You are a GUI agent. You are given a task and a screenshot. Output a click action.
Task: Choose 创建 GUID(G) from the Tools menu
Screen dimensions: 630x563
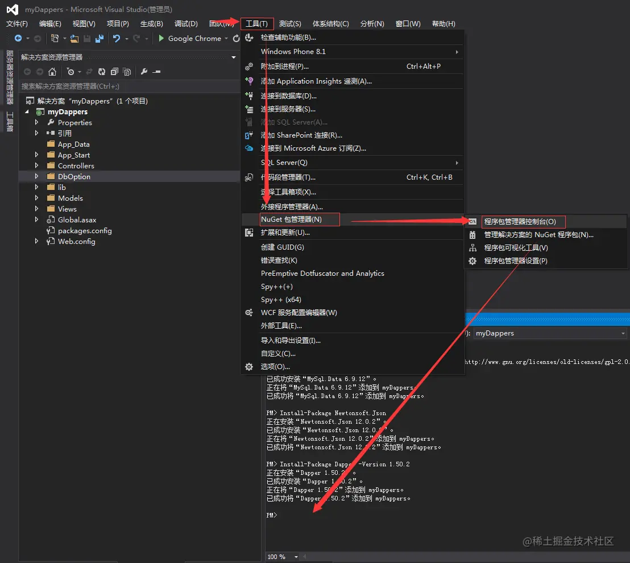(353, 247)
